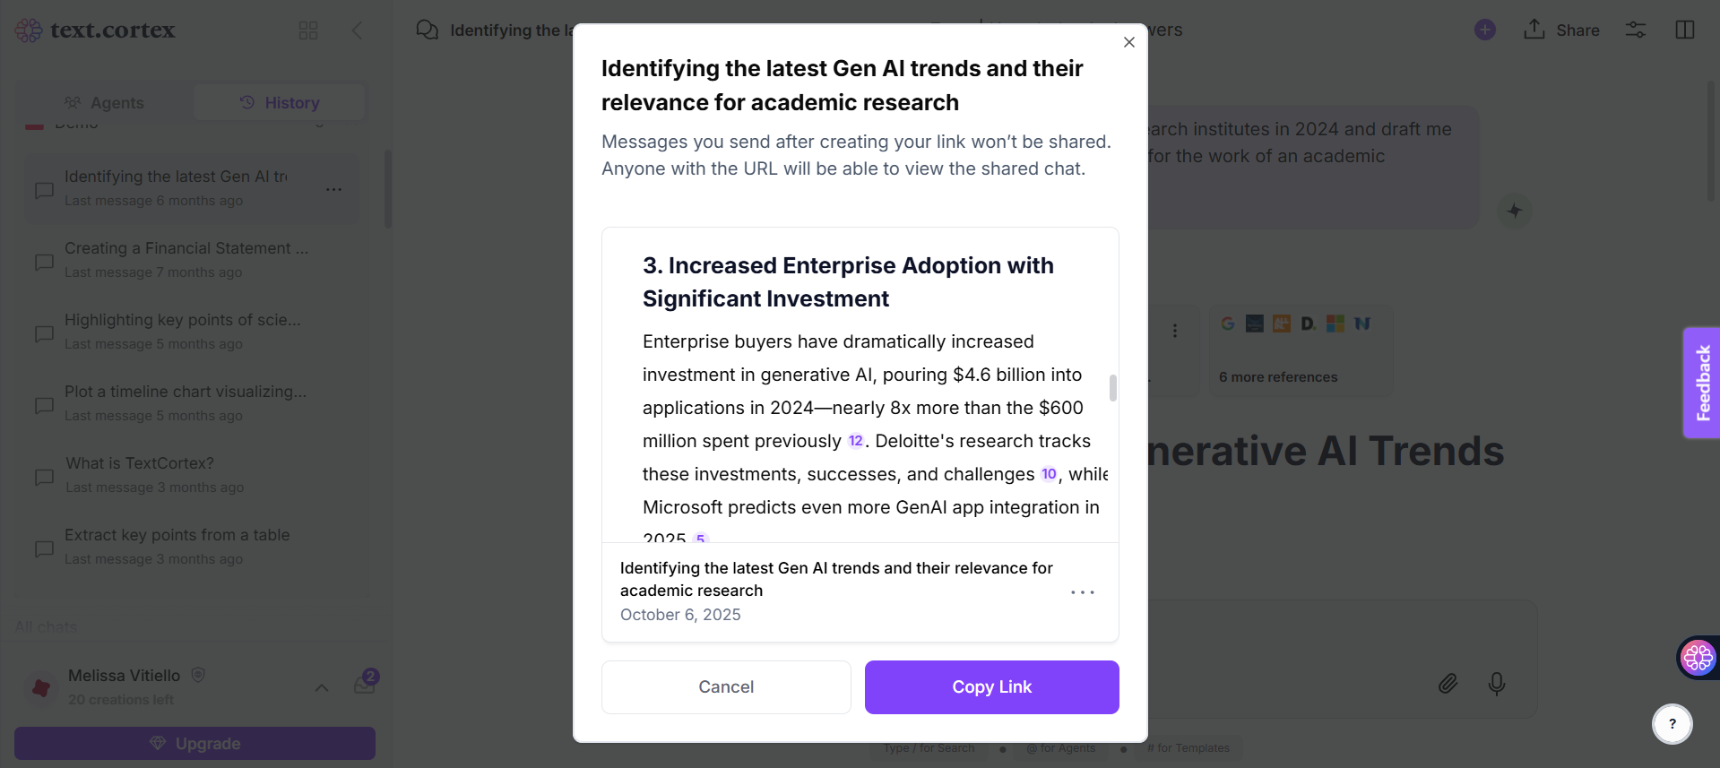Click the Copy Link button

[991, 687]
